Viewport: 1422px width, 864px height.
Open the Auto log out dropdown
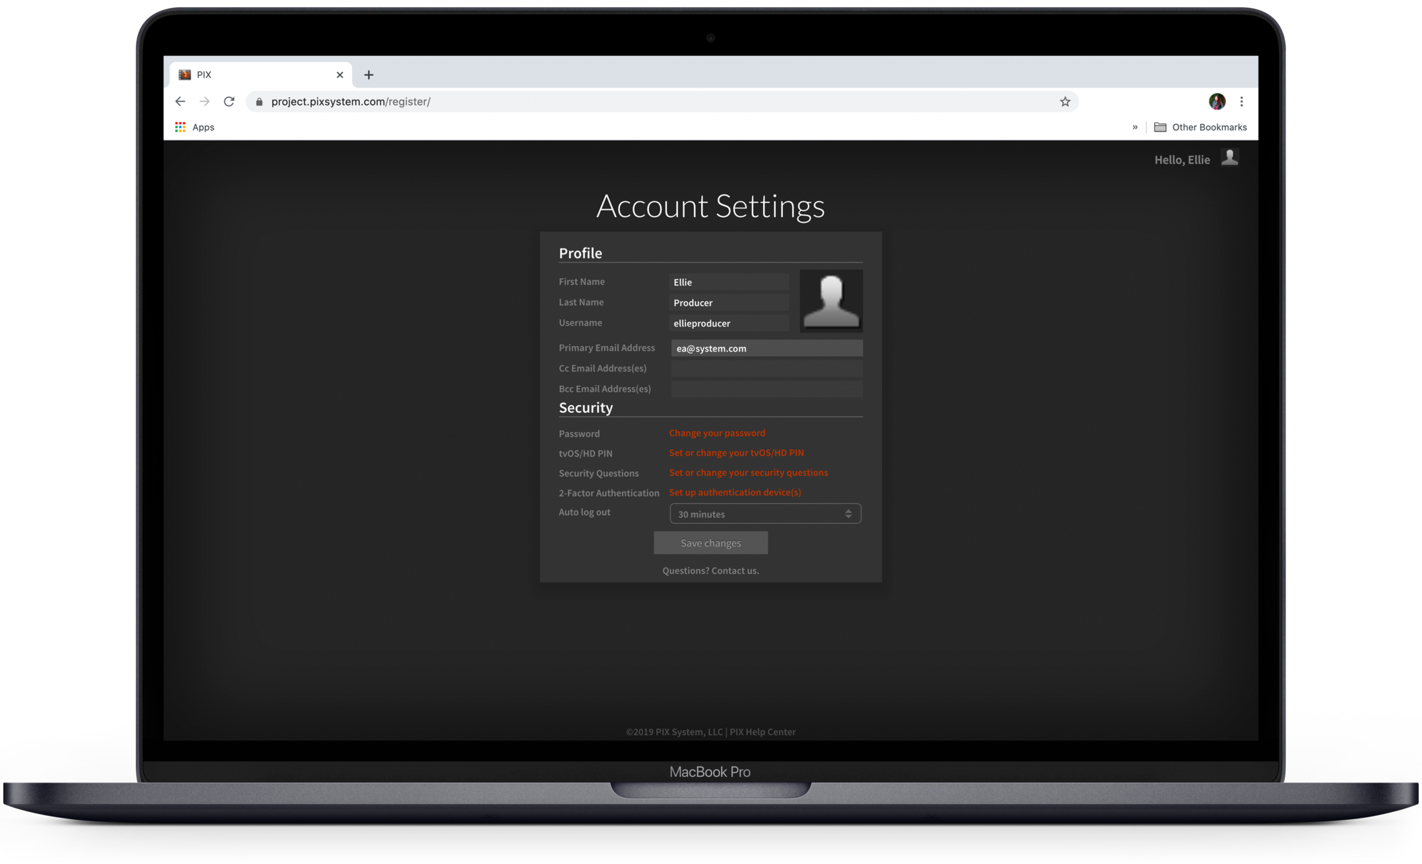click(764, 514)
